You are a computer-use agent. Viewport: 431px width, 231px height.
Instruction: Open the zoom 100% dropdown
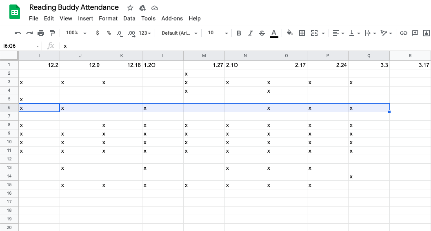tap(76, 33)
